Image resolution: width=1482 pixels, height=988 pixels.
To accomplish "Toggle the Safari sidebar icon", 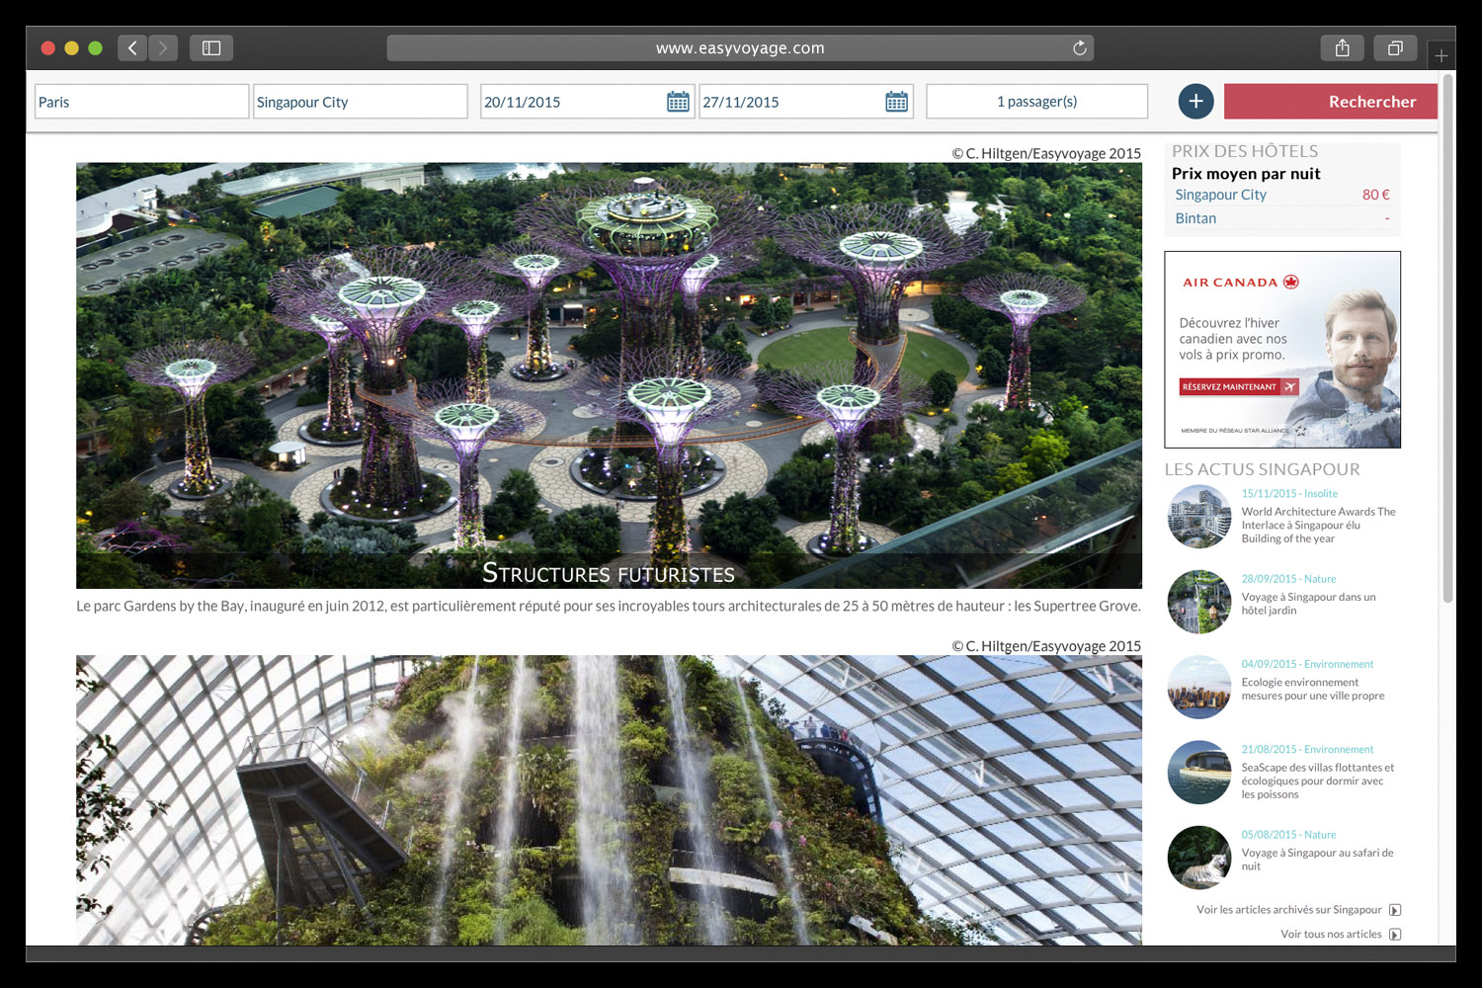I will pos(211,47).
